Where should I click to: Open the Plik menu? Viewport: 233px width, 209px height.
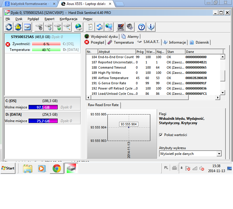pos(8,19)
